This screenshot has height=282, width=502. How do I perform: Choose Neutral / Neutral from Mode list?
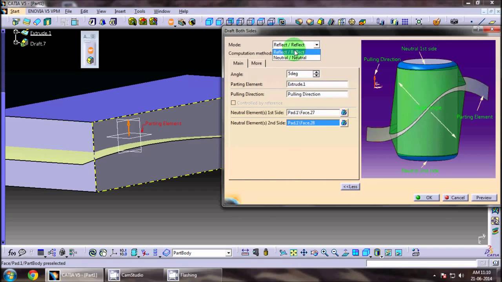click(x=296, y=58)
